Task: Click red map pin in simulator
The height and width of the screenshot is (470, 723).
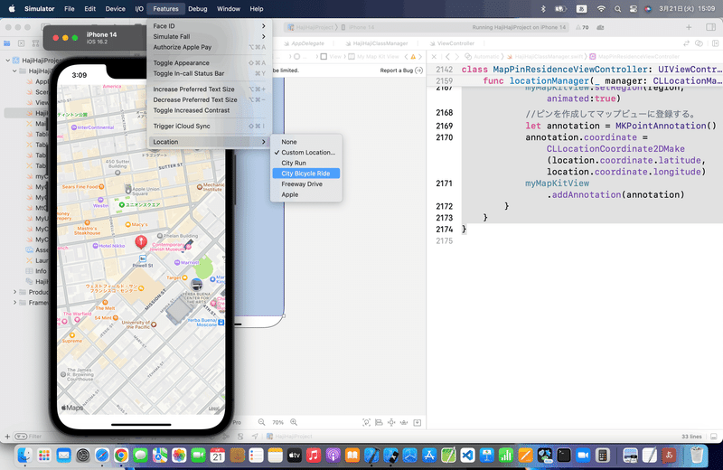Action: [x=141, y=241]
